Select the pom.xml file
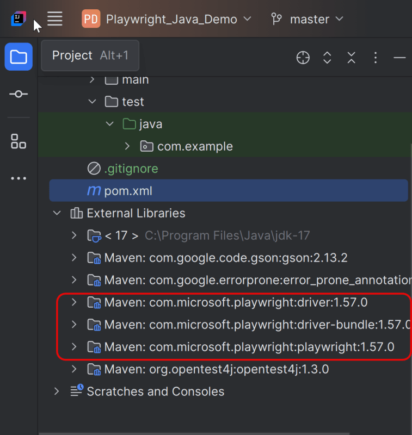The width and height of the screenshot is (412, 435). (128, 191)
